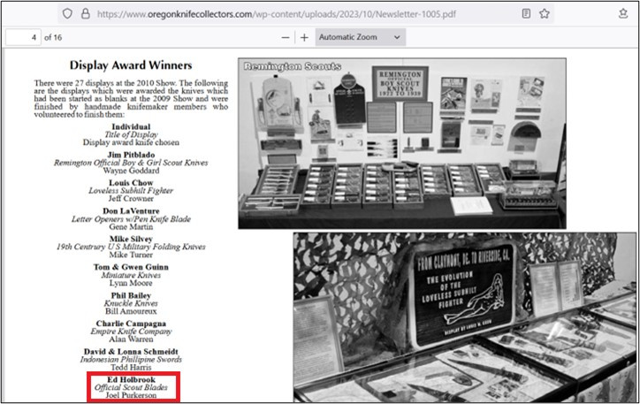Click the name Tom & Gwen Guinn
This screenshot has height=404, width=640.
(x=131, y=267)
